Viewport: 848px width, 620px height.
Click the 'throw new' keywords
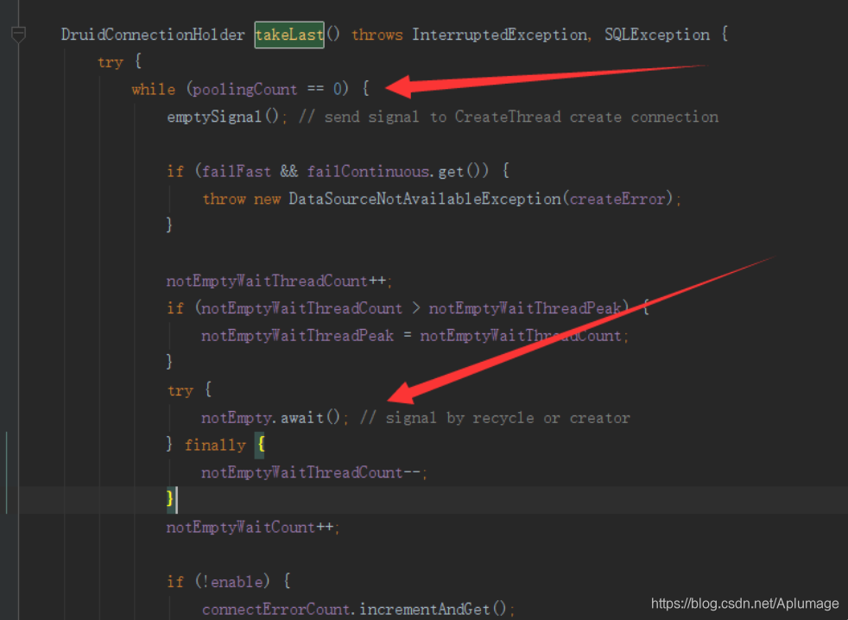pos(241,199)
